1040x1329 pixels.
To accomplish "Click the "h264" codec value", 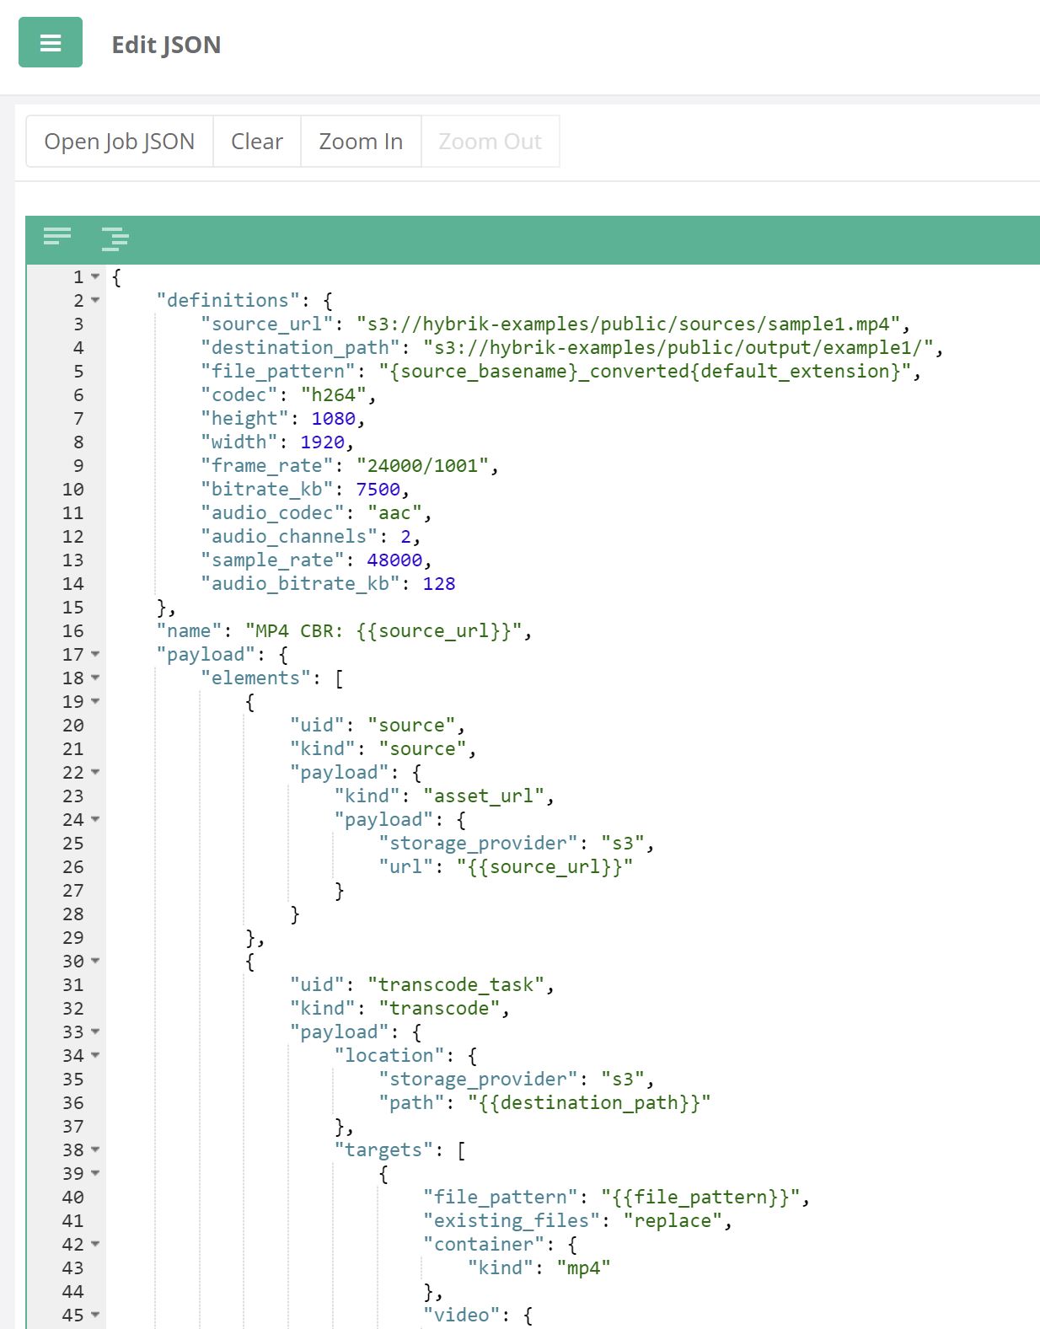I will [x=333, y=395].
